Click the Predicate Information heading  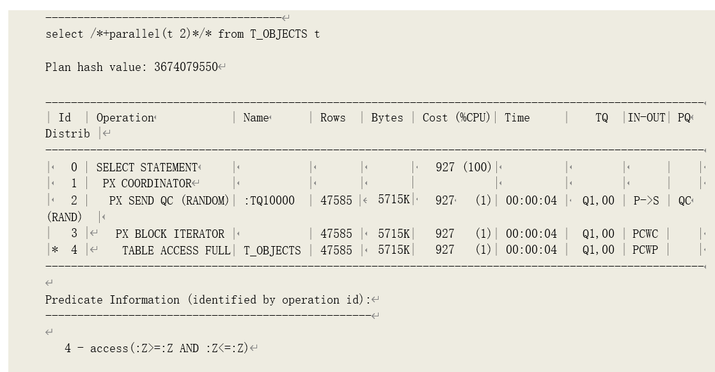208,300
